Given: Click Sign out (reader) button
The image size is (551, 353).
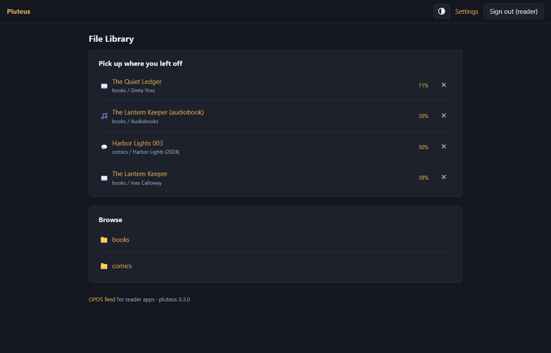Looking at the screenshot, I should pyautogui.click(x=514, y=12).
